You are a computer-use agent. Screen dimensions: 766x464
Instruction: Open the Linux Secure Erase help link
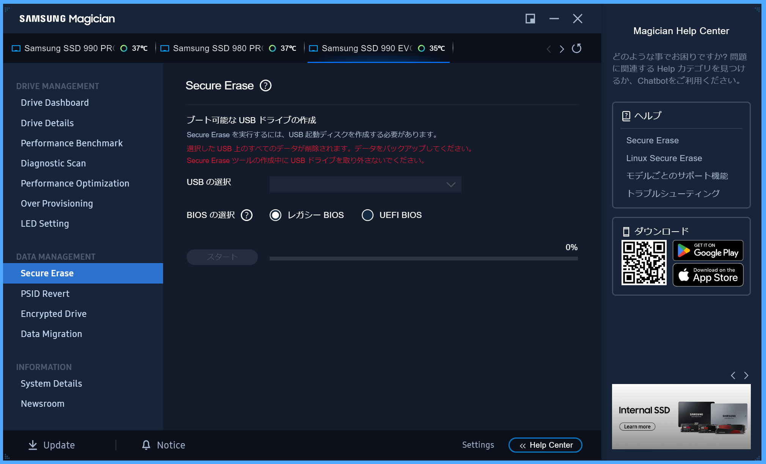664,158
